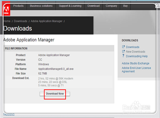Click the icon beside Downloads sidebar link
Viewport: 160px width, 118px height.
124,47
